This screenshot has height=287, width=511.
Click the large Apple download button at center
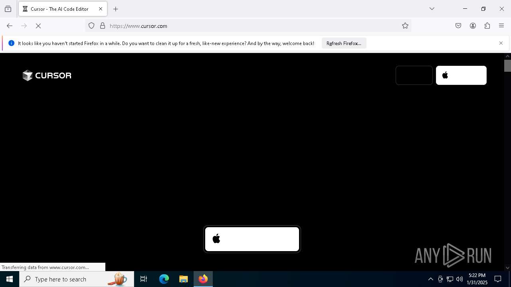tap(252, 239)
